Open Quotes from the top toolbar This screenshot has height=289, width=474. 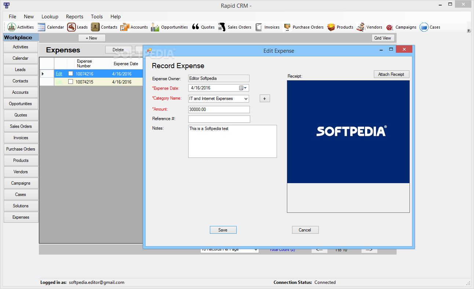click(x=203, y=27)
